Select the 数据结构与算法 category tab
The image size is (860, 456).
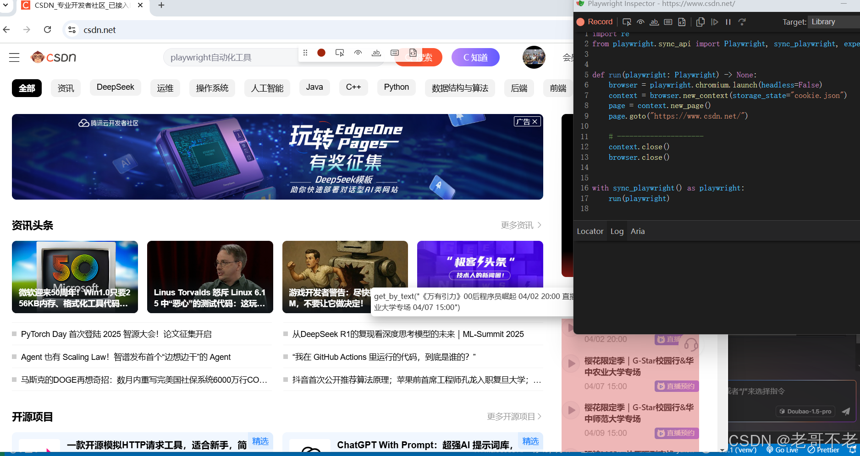tap(460, 88)
